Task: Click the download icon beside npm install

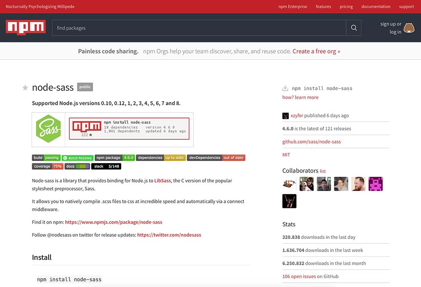Action: (x=285, y=88)
